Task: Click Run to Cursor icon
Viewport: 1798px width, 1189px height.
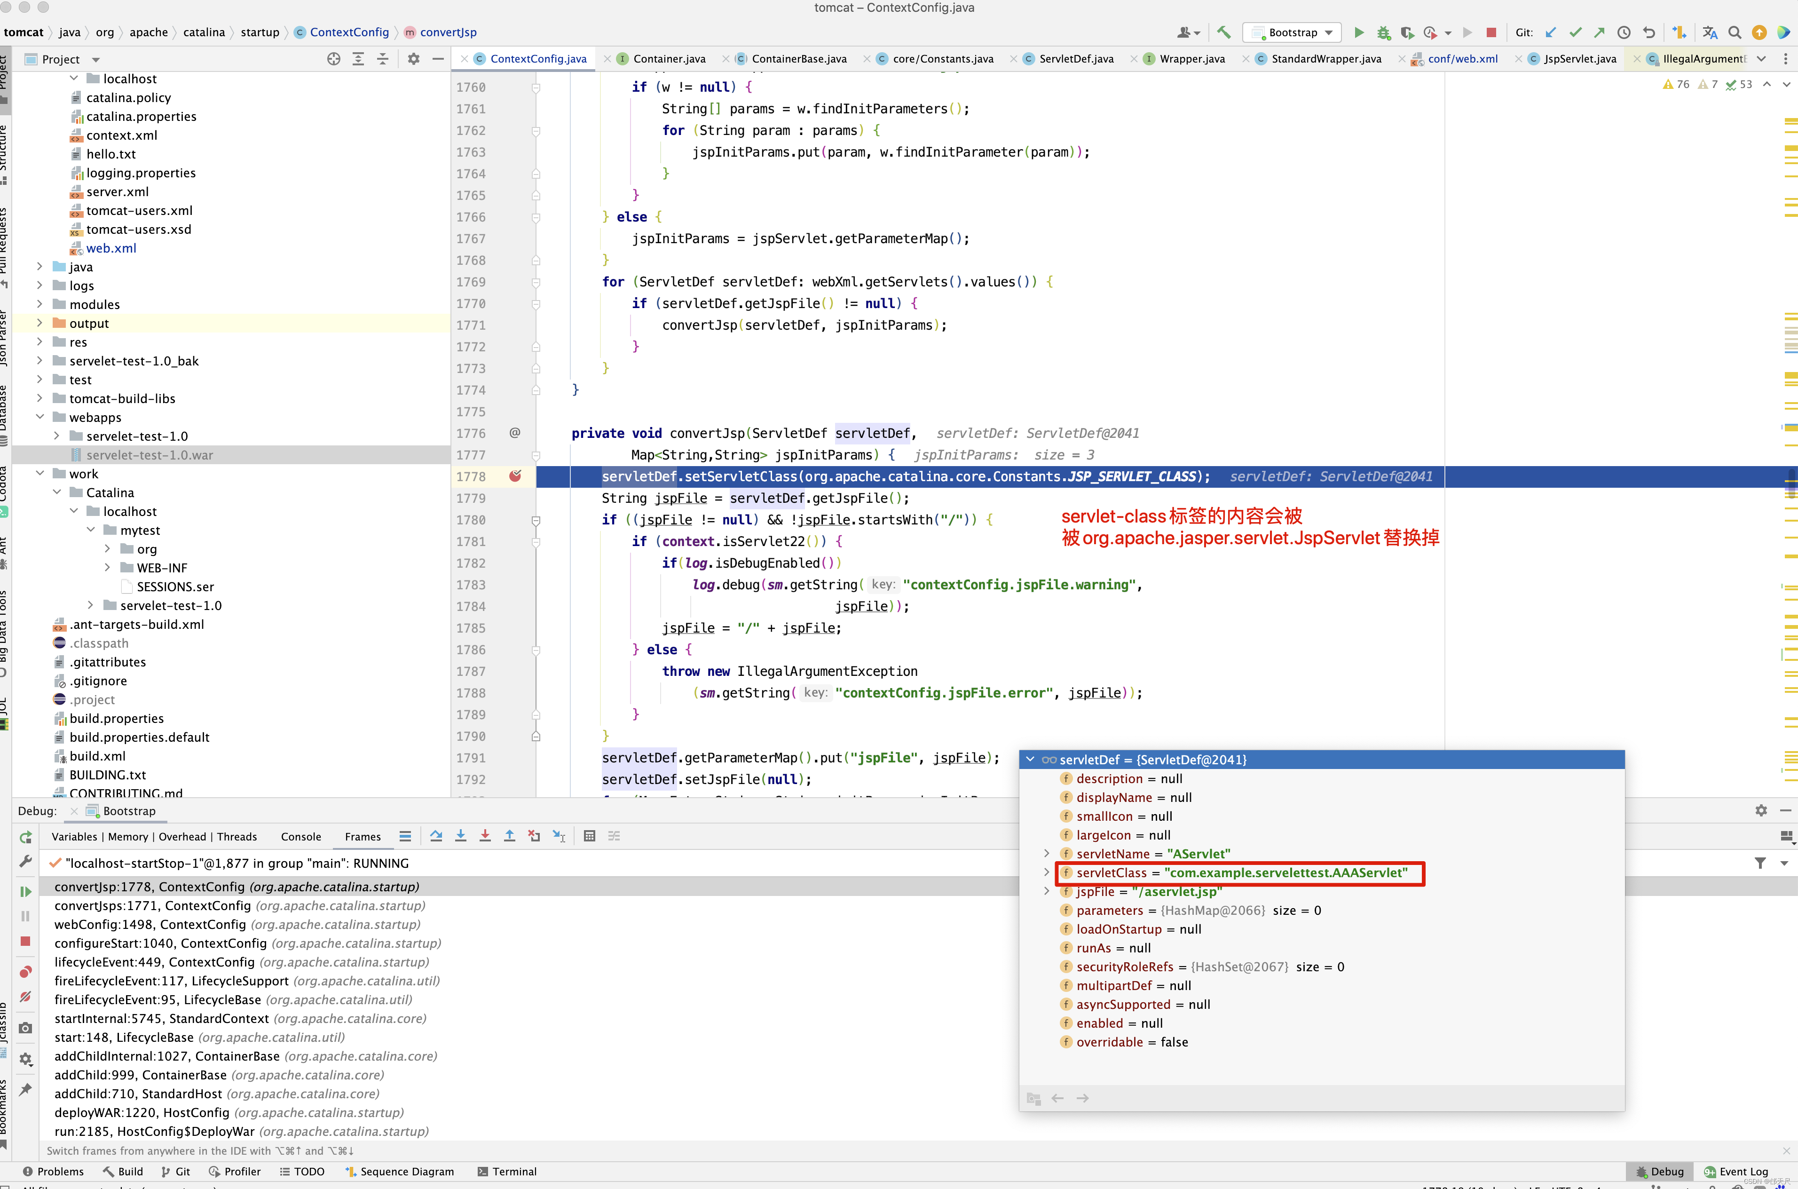Action: [559, 836]
